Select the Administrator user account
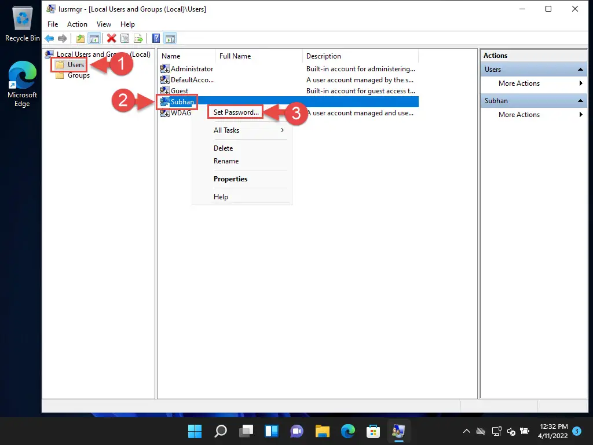Image resolution: width=593 pixels, height=445 pixels. click(191, 69)
